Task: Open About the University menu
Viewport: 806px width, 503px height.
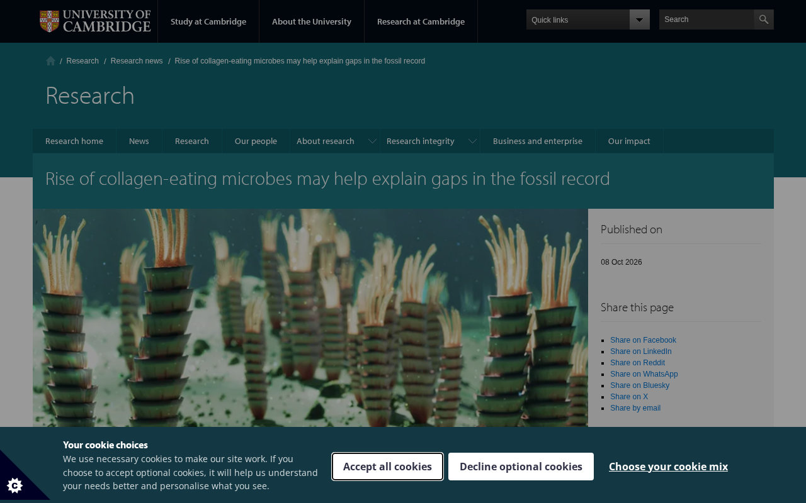Action: click(312, 21)
